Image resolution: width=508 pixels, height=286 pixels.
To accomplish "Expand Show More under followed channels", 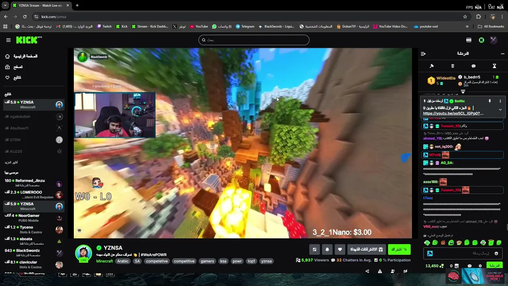I will click(11, 162).
